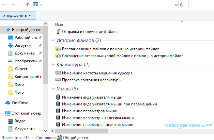The image size is (214, 140).
Task: Click the Видео film strip icon
Action: click(10, 121)
